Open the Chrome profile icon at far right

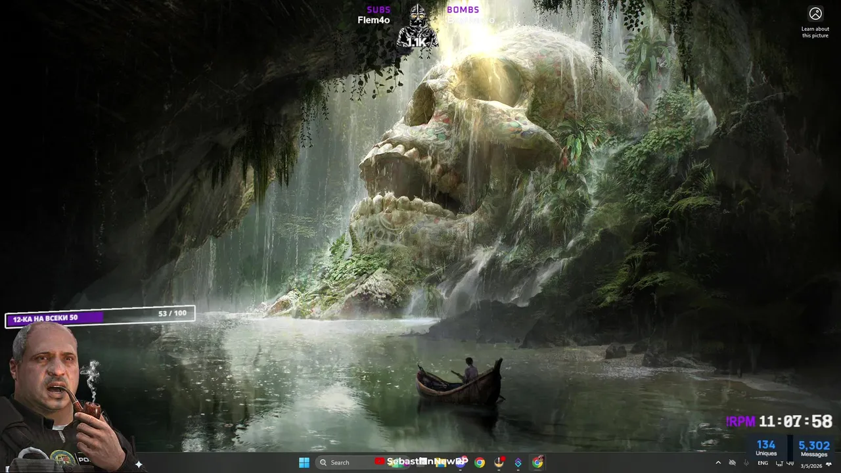(538, 462)
